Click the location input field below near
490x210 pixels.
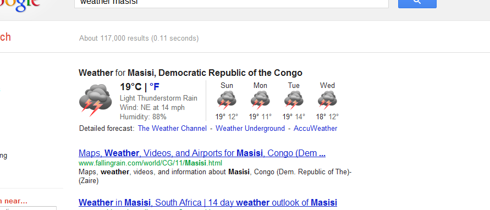28,208
